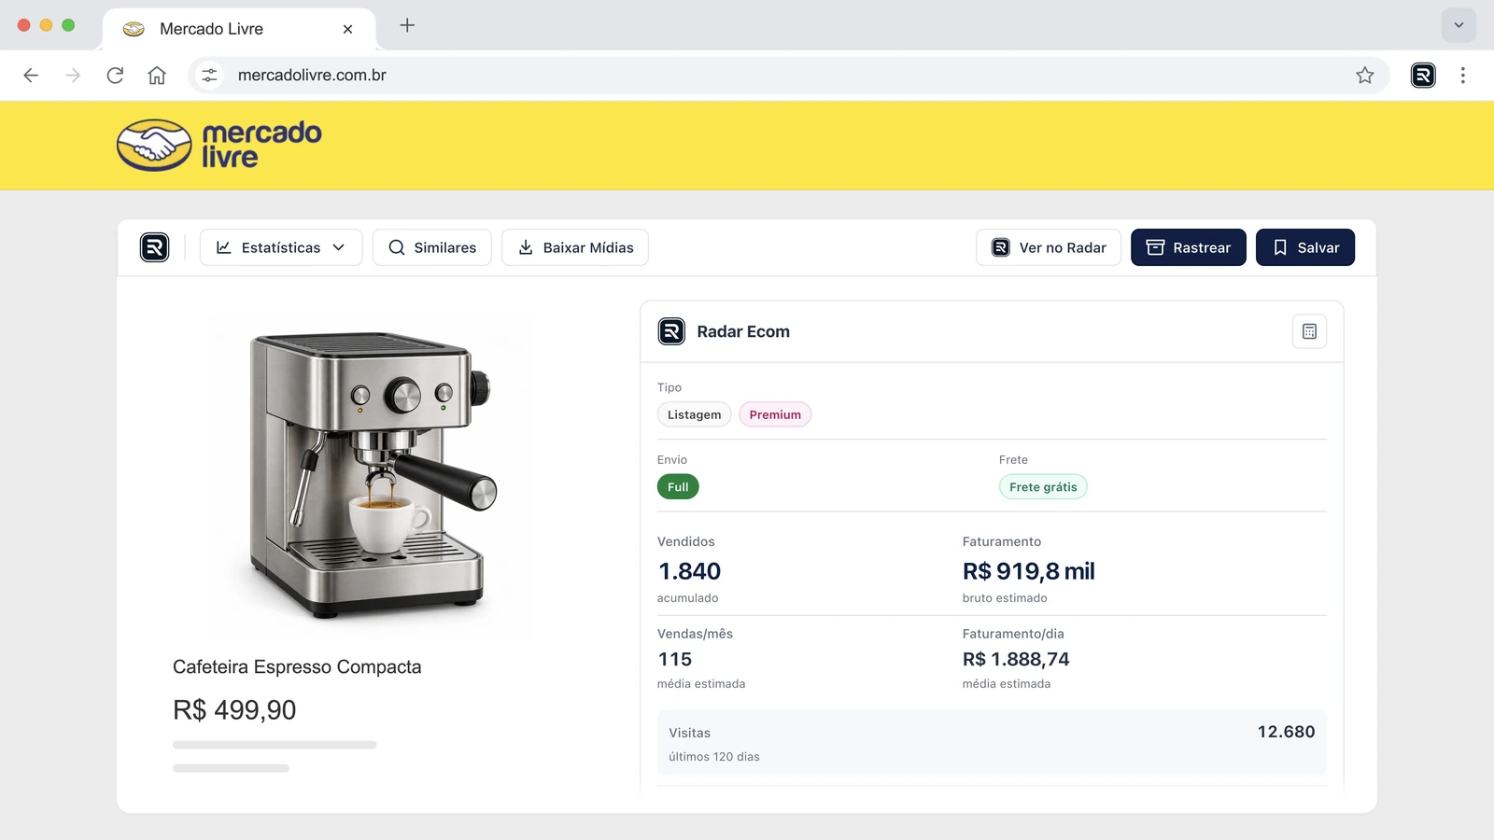Click the Visitas count 12.680
The height and width of the screenshot is (840, 1494).
pos(1286,732)
